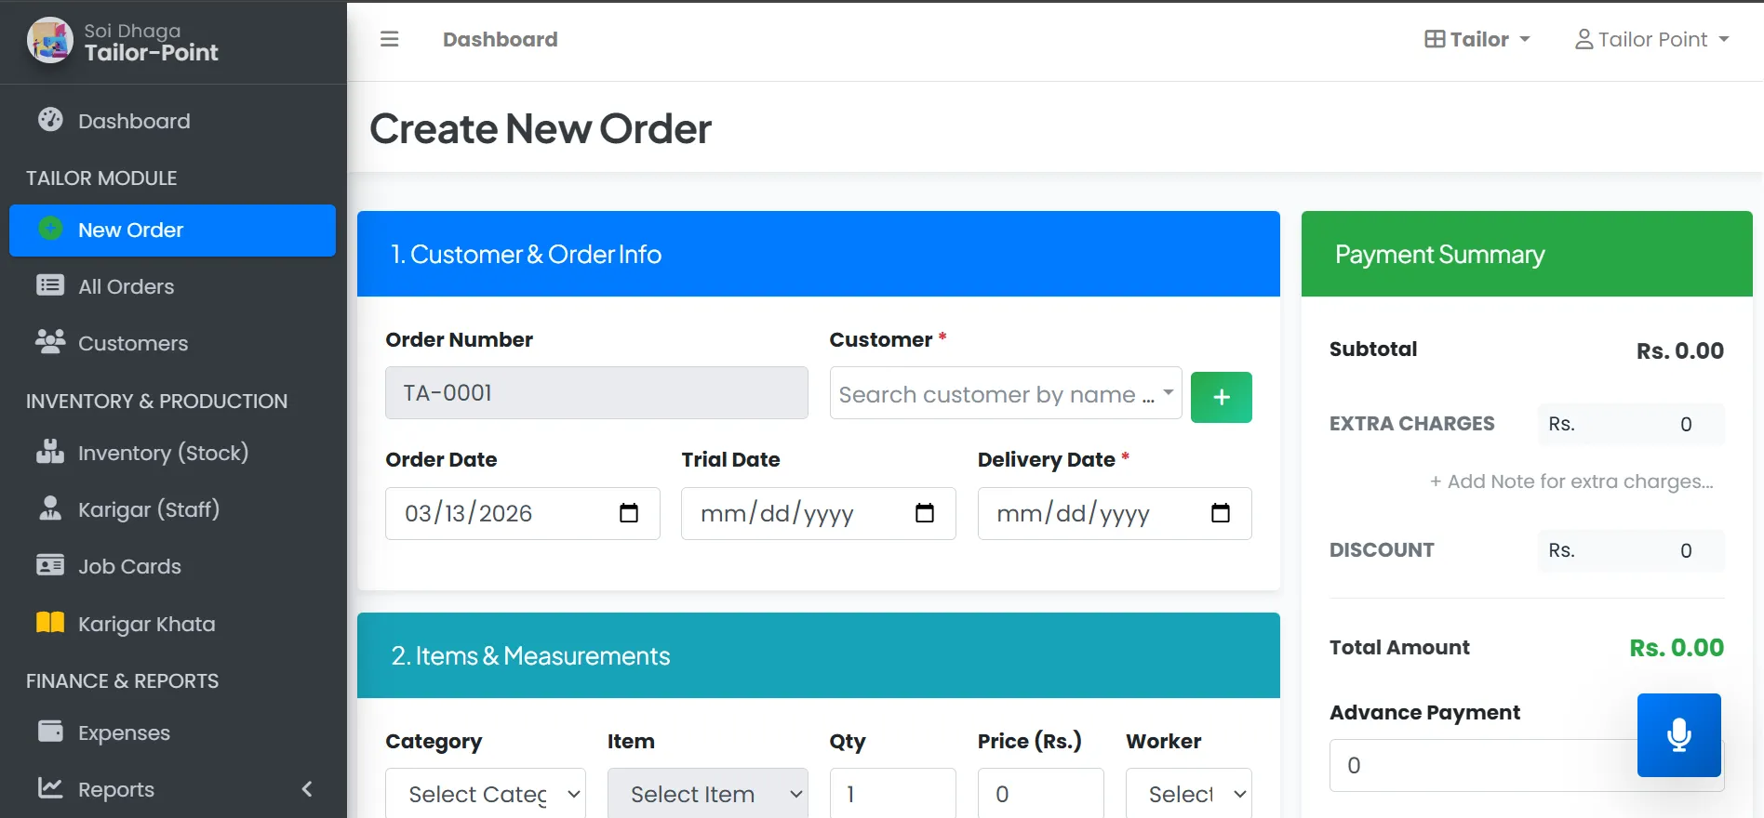Click the Job Cards badge icon
Image resolution: width=1764 pixels, height=818 pixels.
pyautogui.click(x=50, y=566)
